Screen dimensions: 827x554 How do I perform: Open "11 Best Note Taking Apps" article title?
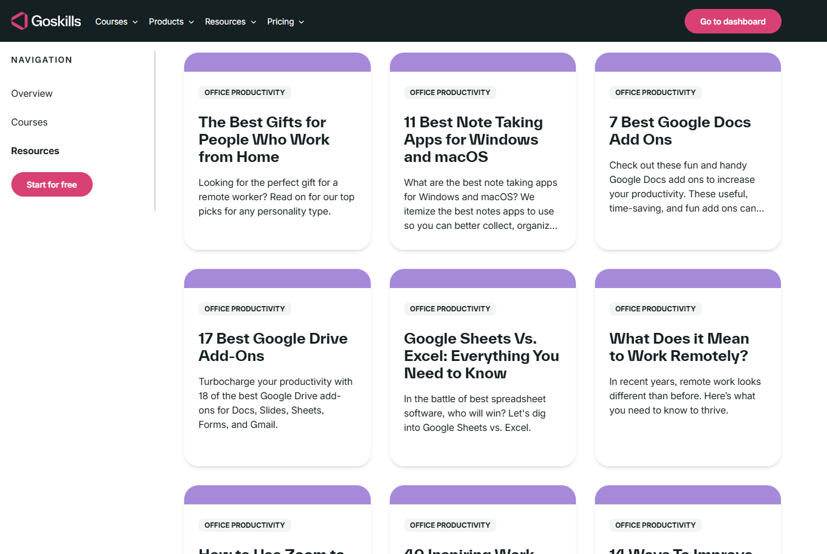(x=473, y=139)
